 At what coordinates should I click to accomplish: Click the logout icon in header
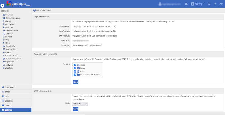221,4
